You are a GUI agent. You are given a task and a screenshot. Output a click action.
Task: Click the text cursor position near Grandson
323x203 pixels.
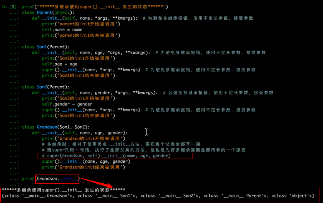146,132
